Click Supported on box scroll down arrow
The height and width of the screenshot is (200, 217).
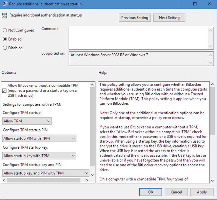(x=211, y=62)
